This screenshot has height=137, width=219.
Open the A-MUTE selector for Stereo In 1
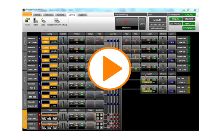(100, 116)
